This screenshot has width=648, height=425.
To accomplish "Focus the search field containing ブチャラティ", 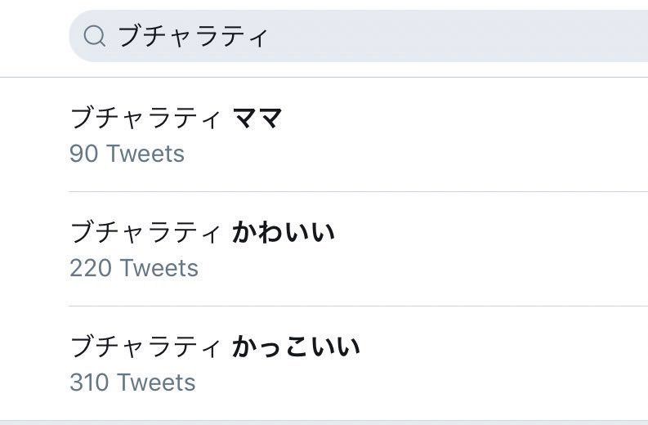I will [358, 36].
